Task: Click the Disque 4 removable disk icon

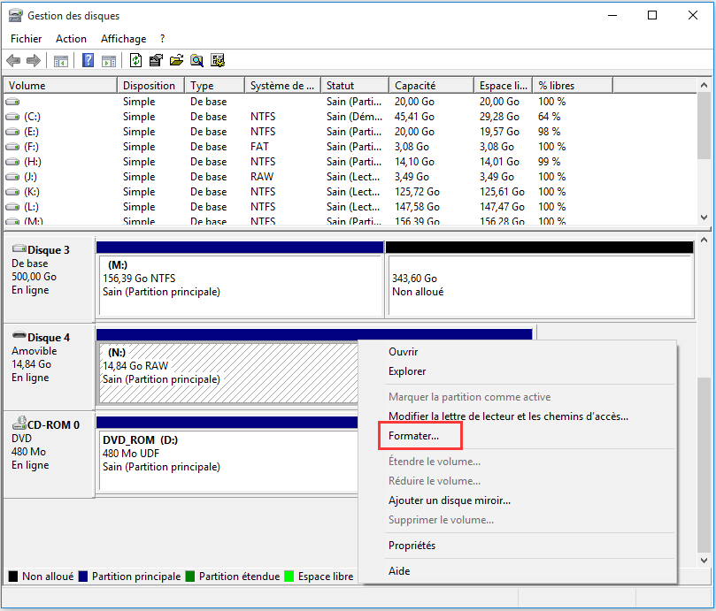Action: tap(19, 335)
